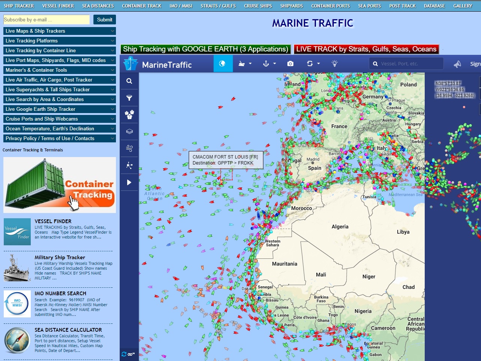Click the Submit subscription button
Image resolution: width=481 pixels, height=361 pixels.
104,20
